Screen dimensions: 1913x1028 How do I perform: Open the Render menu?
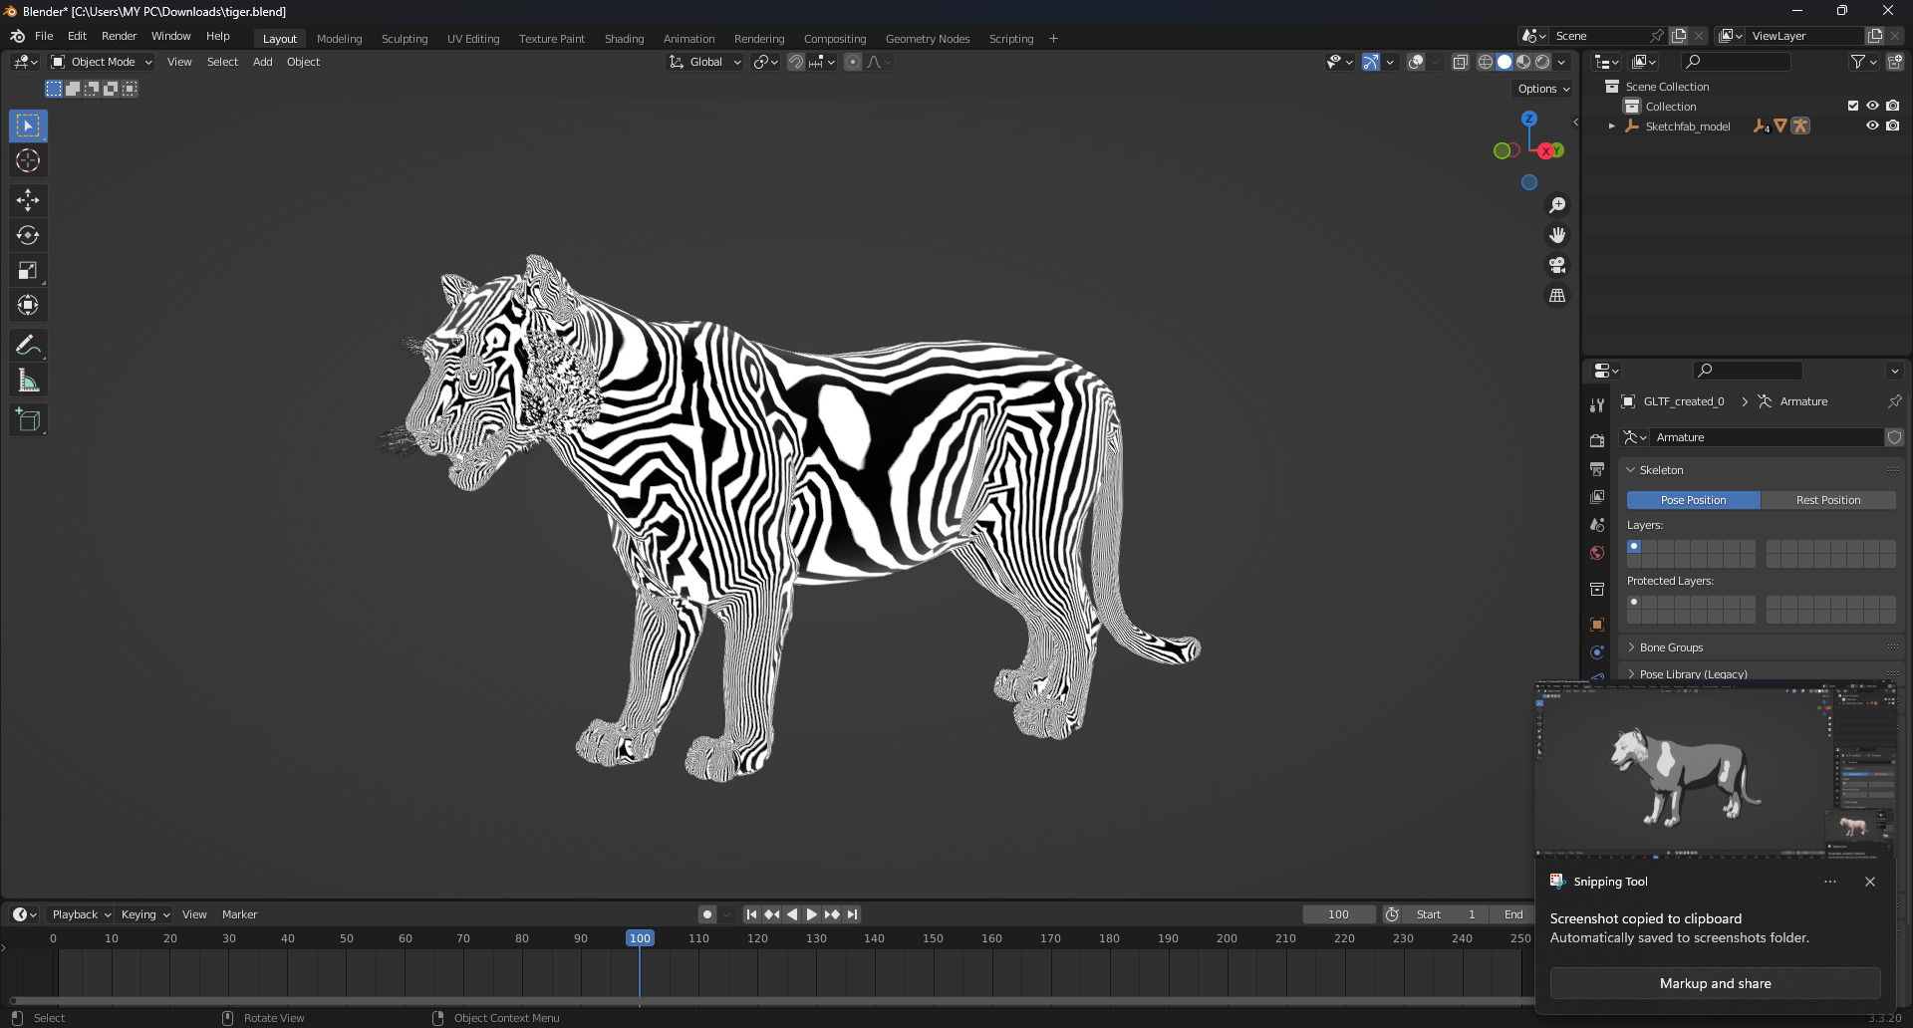coord(119,36)
